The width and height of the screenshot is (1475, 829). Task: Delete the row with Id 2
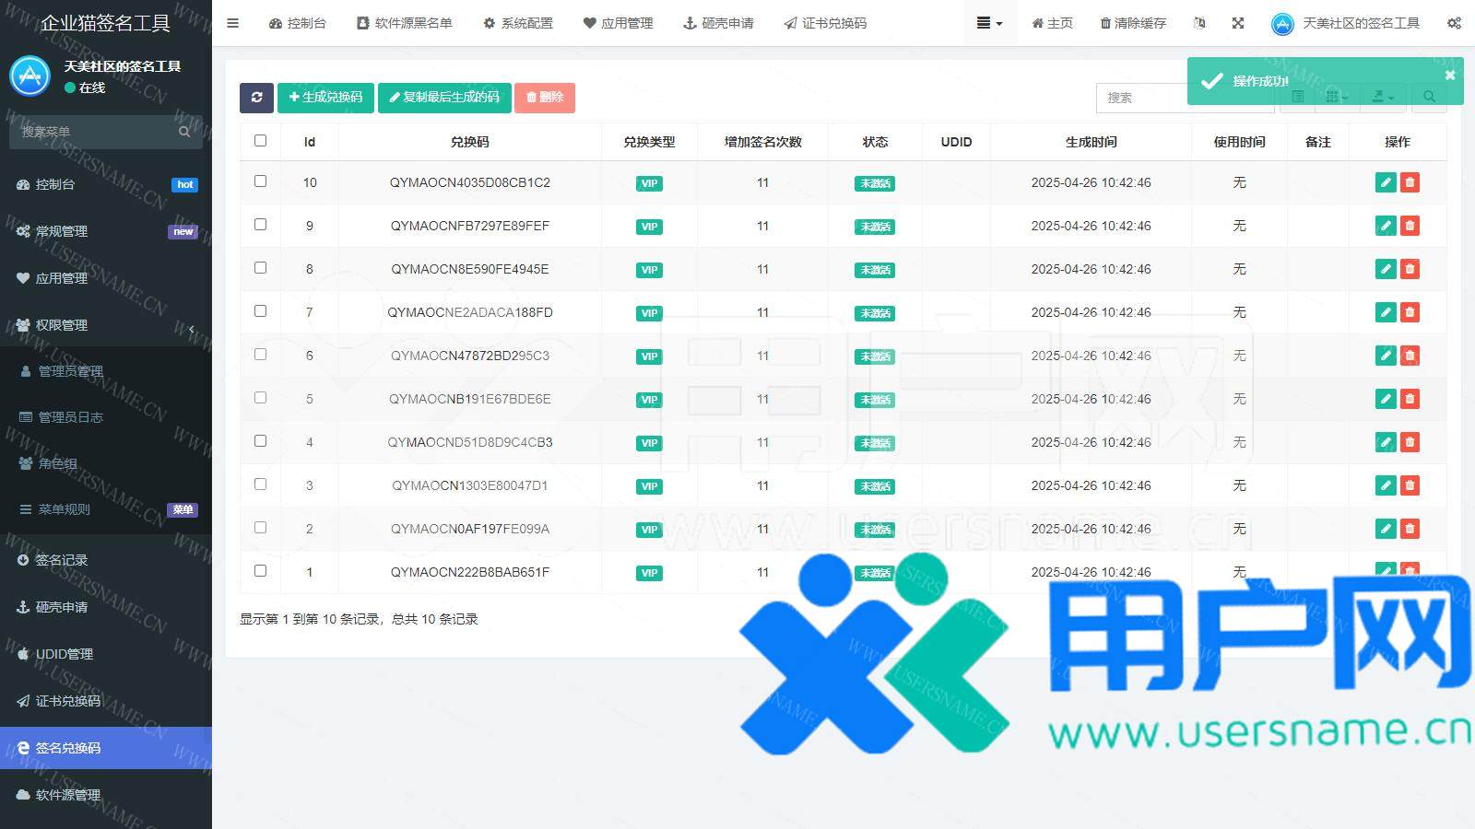(1410, 529)
